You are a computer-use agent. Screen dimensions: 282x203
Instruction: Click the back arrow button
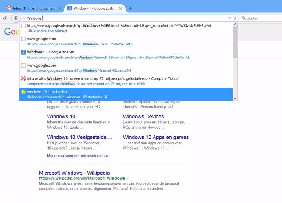click(16, 18)
